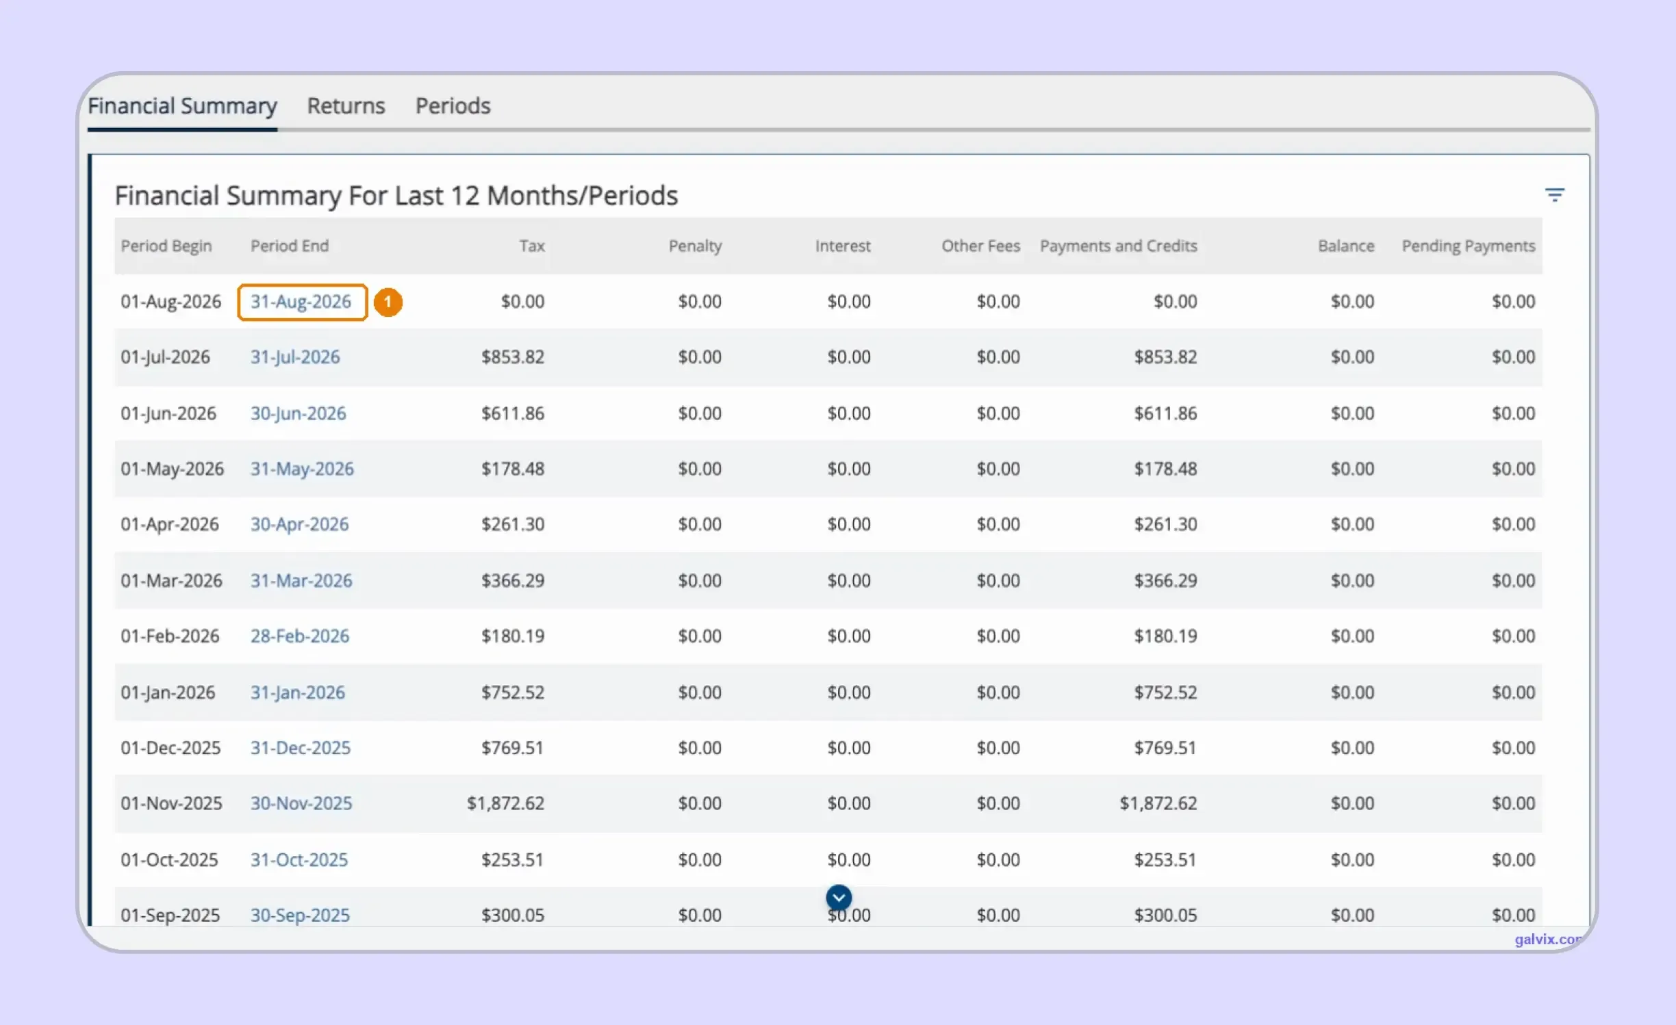
Task: Click the Other Fees column header
Action: coord(980,246)
